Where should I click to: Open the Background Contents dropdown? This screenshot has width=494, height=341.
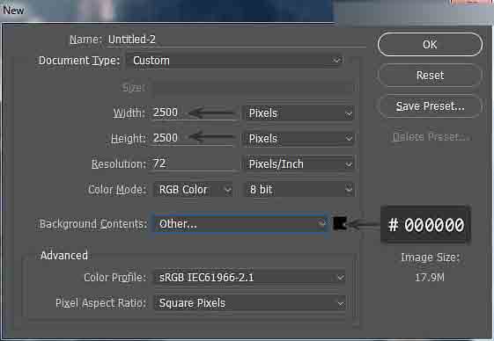click(x=241, y=223)
